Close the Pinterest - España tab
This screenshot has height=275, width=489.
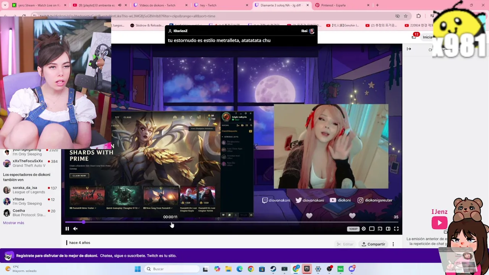368,5
